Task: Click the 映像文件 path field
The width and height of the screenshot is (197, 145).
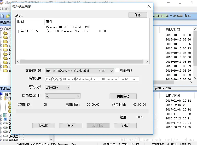Action: (x=92, y=79)
